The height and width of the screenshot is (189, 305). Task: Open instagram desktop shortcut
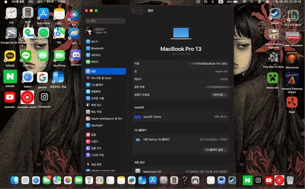click(x=44, y=99)
